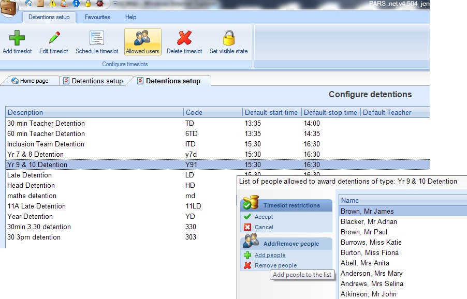The height and width of the screenshot is (299, 467).
Task: Click the blue info icon in top toolbar
Action: coord(76,4)
